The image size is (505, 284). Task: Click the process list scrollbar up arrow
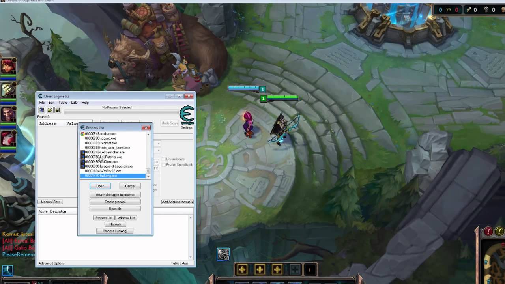pyautogui.click(x=149, y=134)
